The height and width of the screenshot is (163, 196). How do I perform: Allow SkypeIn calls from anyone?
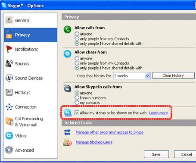77,93
